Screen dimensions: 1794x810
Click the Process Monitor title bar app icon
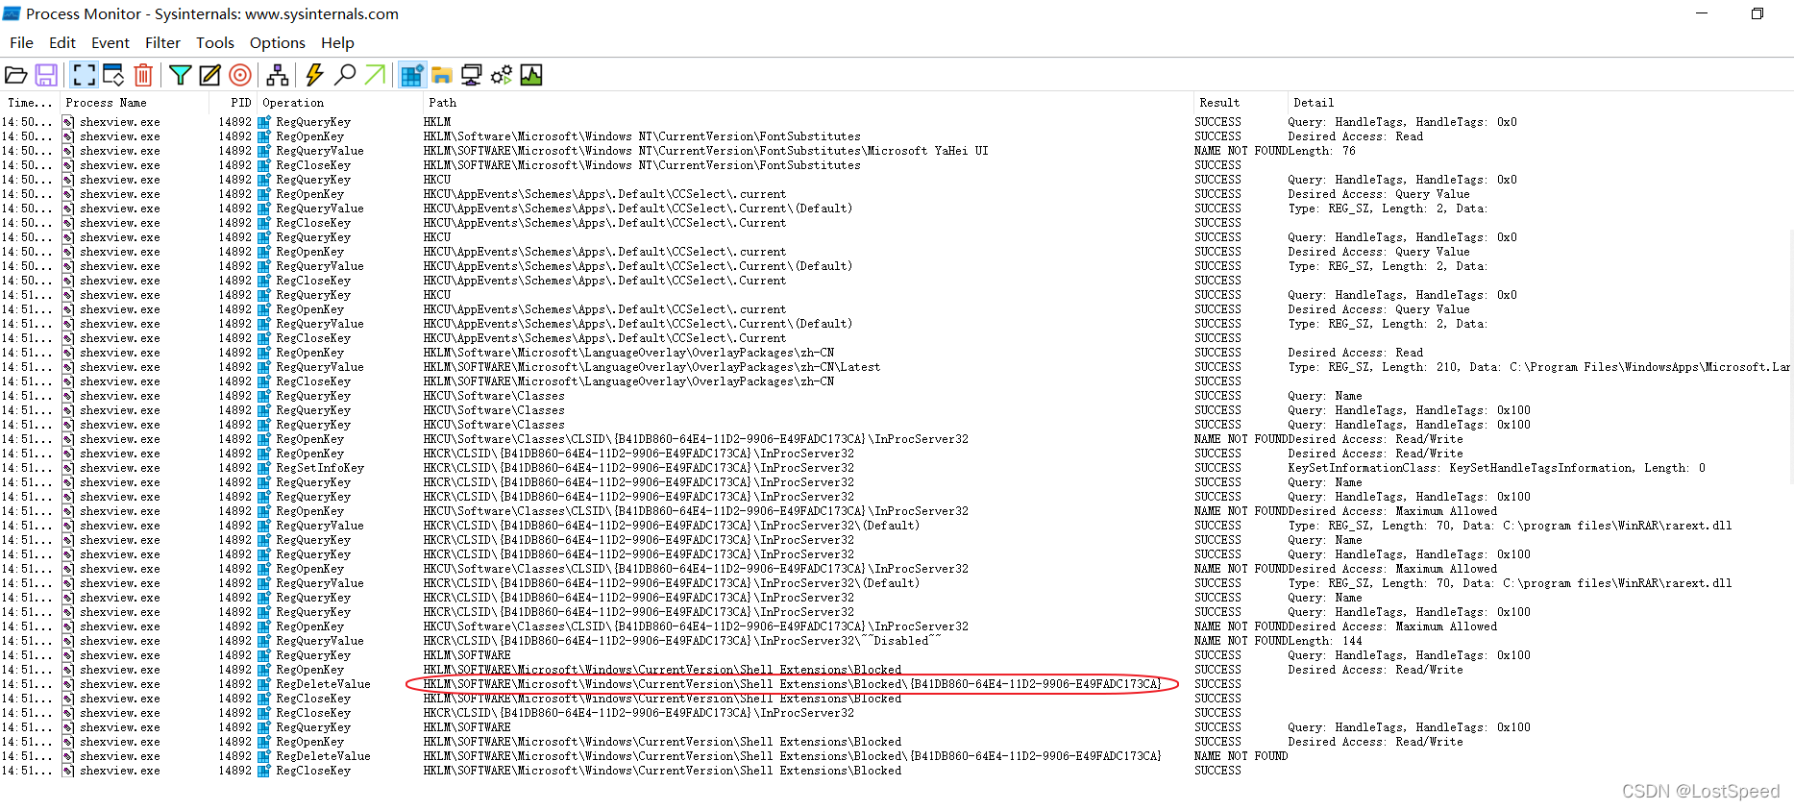click(12, 13)
